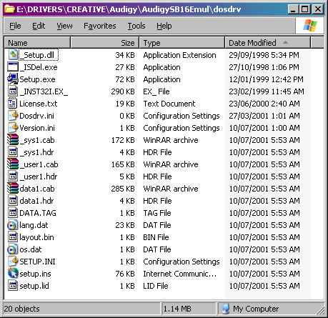Maximize the dosdrv folder window
This screenshot has height=318, width=328.
[x=305, y=9]
